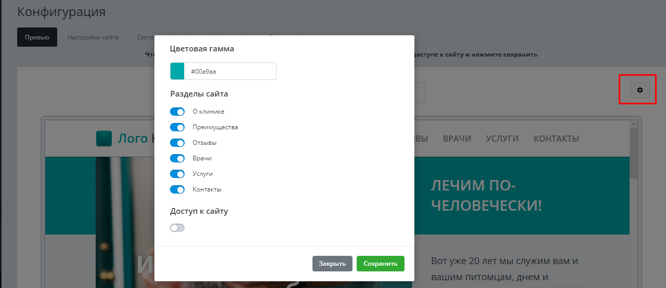Open the gear settings icon

click(x=639, y=90)
